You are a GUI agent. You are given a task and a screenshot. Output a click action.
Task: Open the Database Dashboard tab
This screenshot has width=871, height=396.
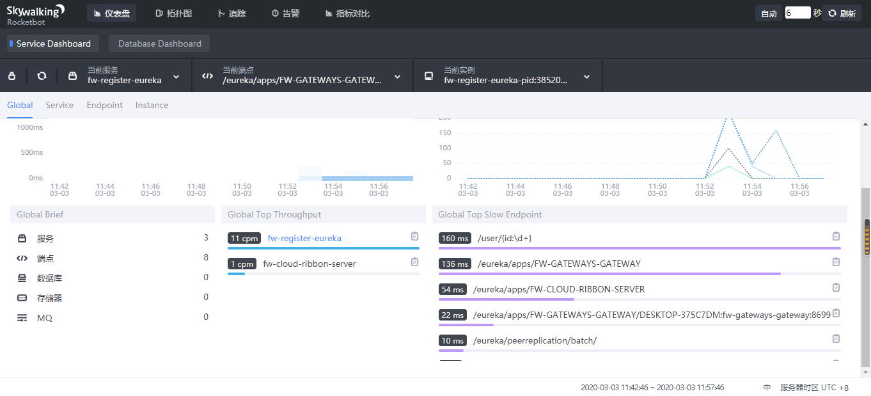point(159,44)
